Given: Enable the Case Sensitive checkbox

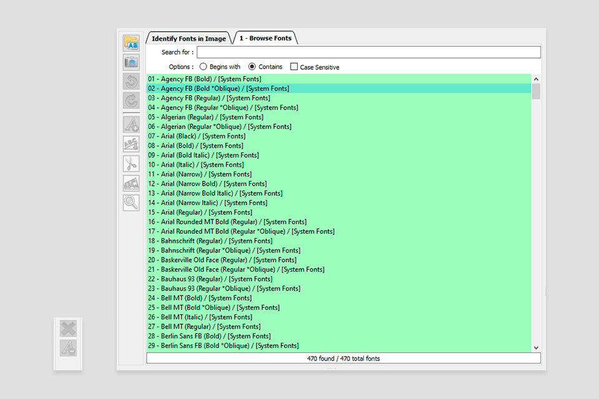Looking at the screenshot, I should coord(294,67).
